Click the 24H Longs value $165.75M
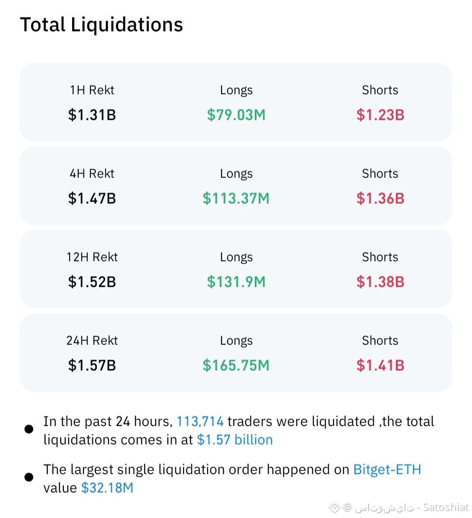 (x=236, y=365)
